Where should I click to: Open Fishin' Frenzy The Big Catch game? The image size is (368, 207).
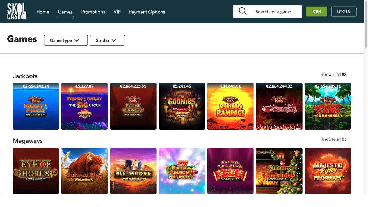84,106
